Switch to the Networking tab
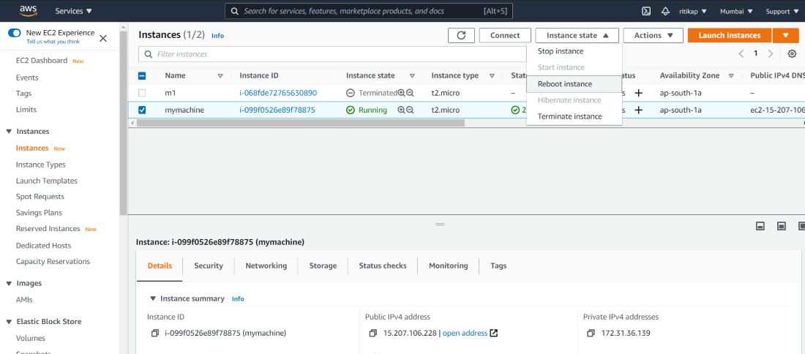Viewport: 805px width, 354px height. [x=266, y=265]
